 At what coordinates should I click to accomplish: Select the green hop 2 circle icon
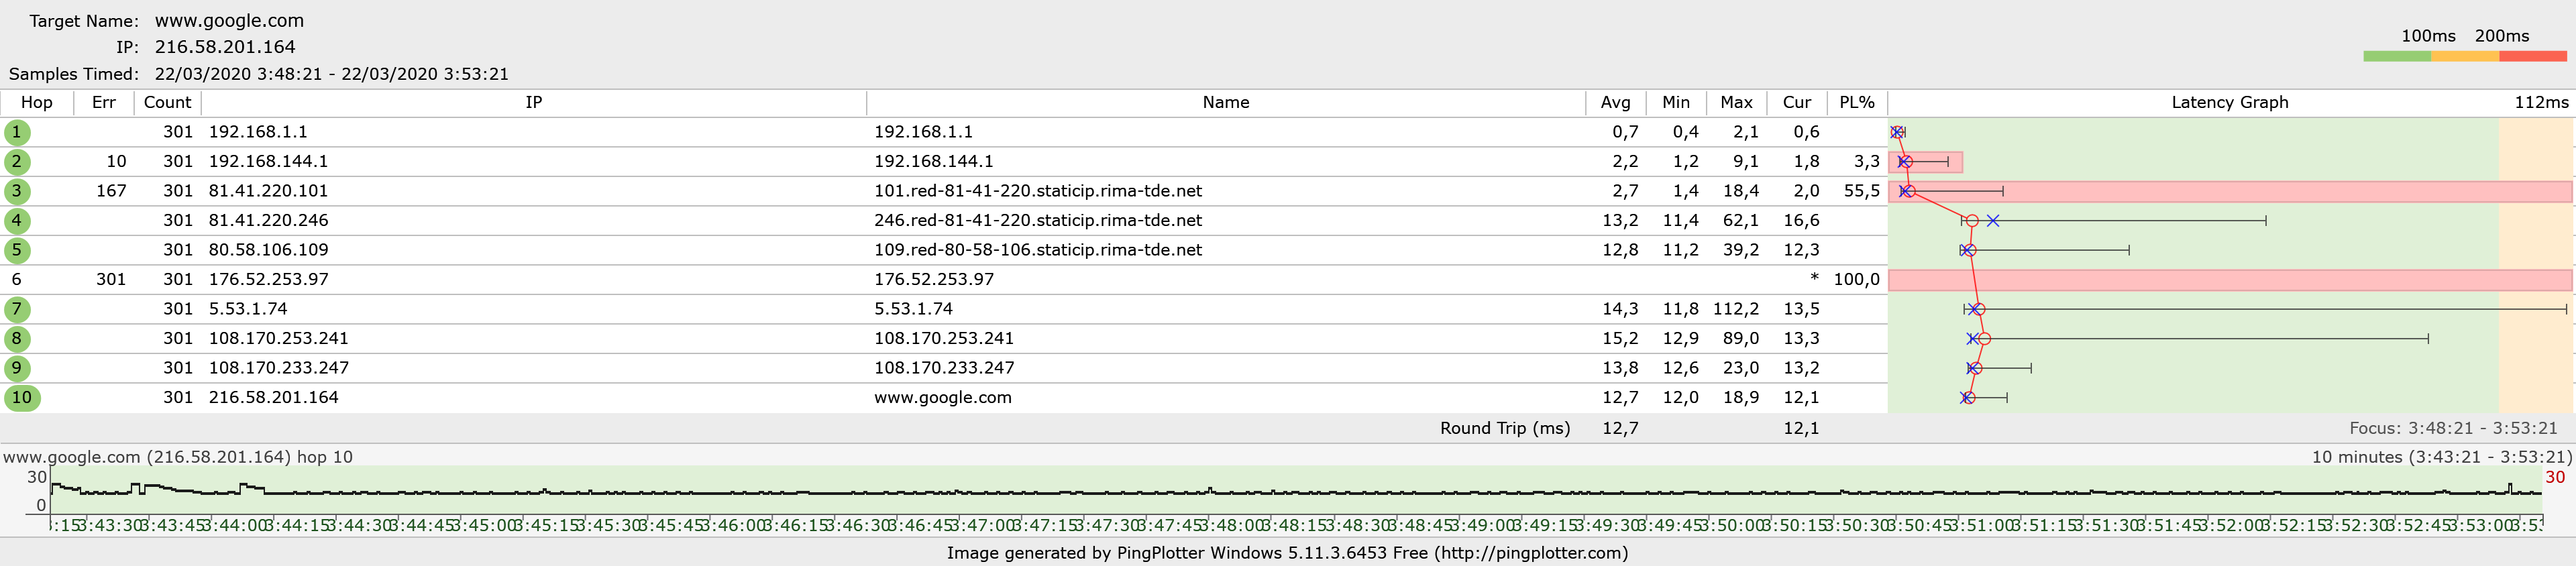pyautogui.click(x=17, y=161)
